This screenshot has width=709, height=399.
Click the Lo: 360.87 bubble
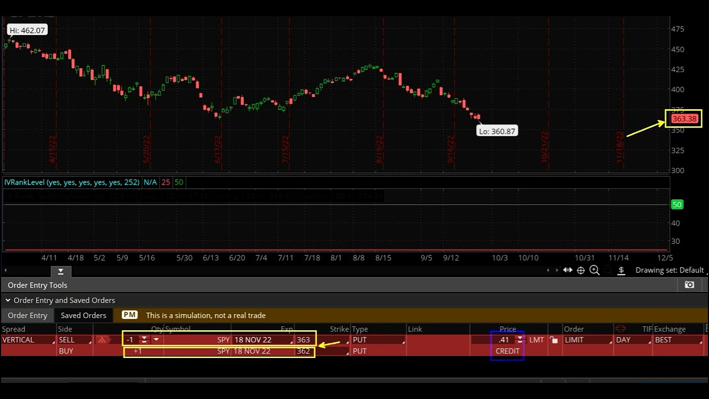pos(497,131)
